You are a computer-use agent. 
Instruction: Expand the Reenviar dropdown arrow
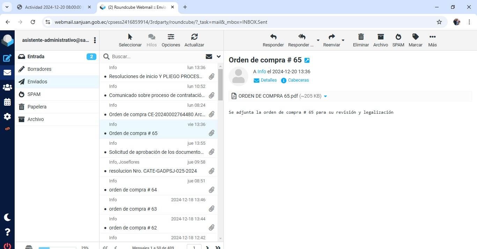343,40
